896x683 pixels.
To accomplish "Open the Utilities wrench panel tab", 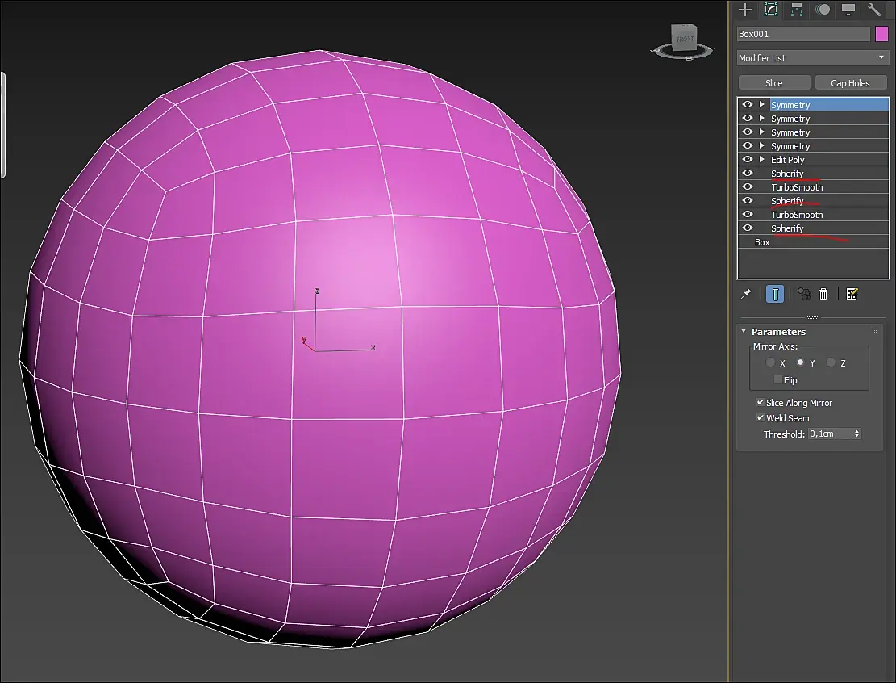I will click(x=873, y=9).
